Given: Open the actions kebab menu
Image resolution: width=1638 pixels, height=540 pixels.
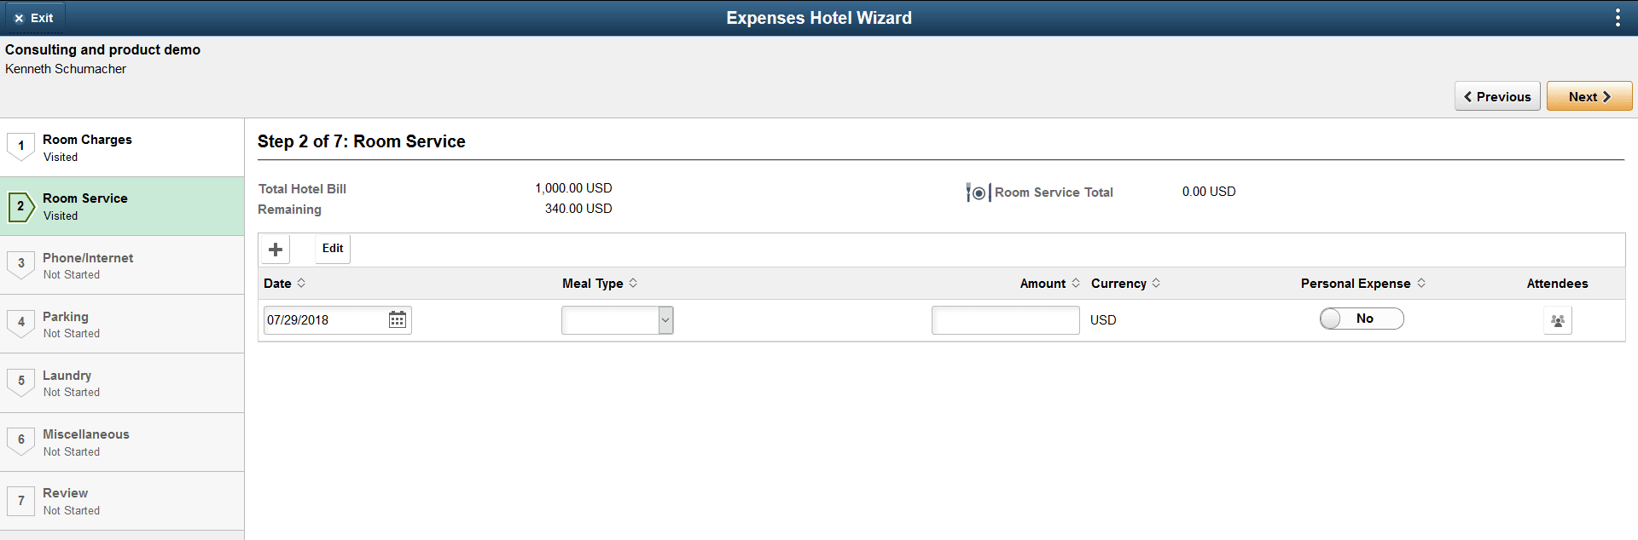Looking at the screenshot, I should (x=1618, y=17).
